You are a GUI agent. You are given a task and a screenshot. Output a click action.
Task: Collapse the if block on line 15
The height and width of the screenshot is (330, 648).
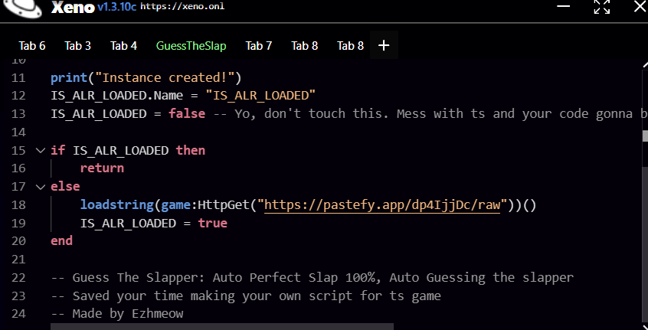pyautogui.click(x=40, y=150)
